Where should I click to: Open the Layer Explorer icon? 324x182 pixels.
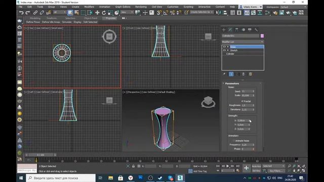(x=239, y=13)
